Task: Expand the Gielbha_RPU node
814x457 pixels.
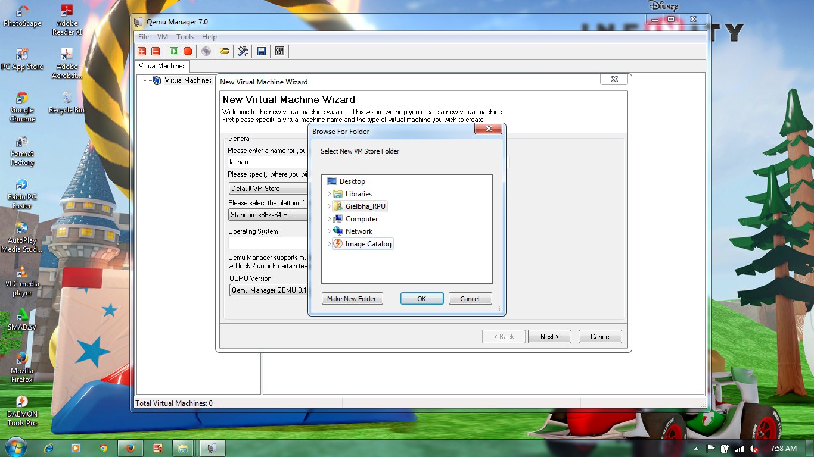Action: coord(329,206)
